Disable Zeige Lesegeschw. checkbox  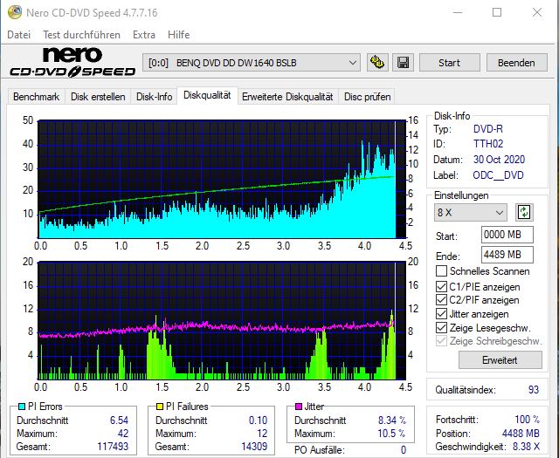click(x=441, y=327)
